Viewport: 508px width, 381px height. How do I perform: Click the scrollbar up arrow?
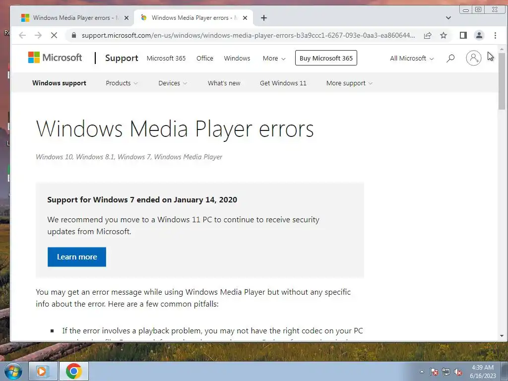tap(502, 49)
